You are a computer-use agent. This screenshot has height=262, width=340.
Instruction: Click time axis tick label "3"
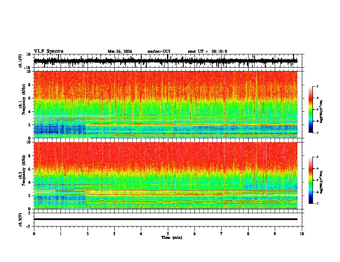(114, 234)
